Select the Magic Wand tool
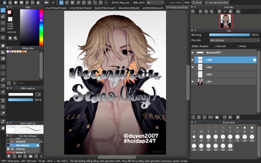261x163 pixels. click(3, 79)
